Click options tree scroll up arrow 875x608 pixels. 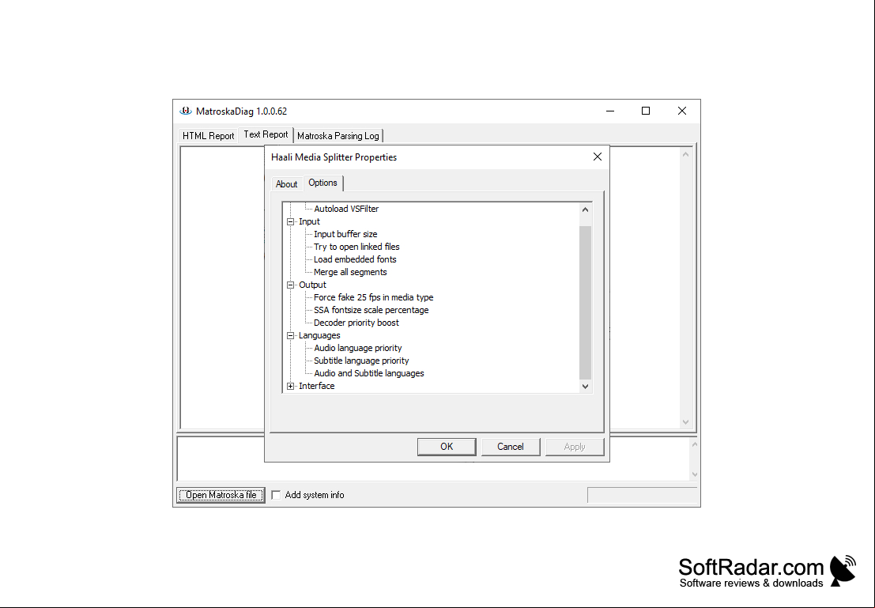point(585,210)
